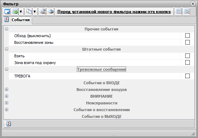
Task: Click the checklist icon on События tab
Action: [x=6, y=19]
